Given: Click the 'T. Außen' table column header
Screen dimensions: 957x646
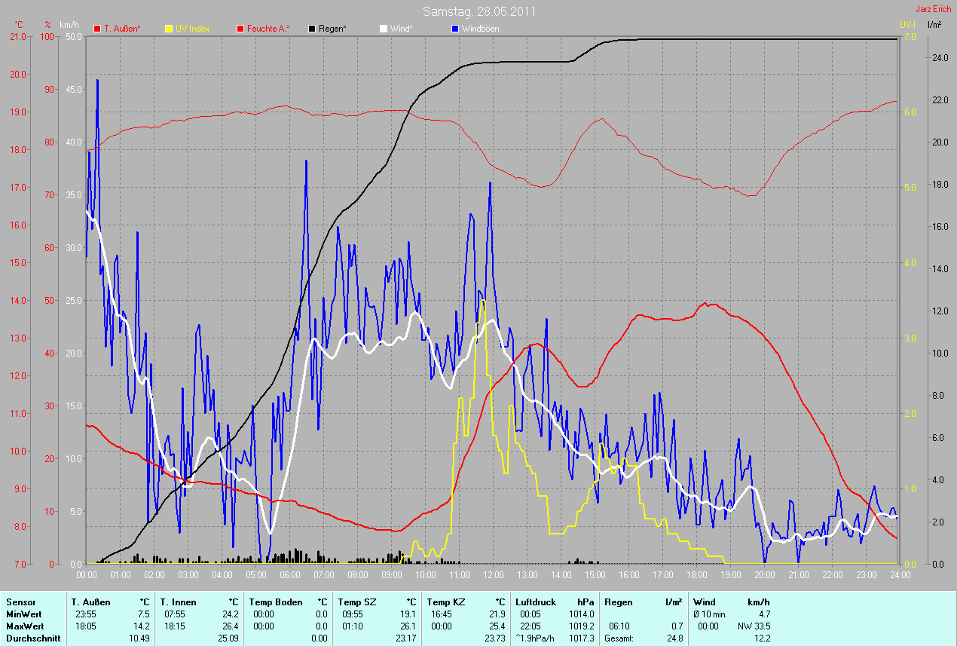Looking at the screenshot, I should tap(90, 602).
